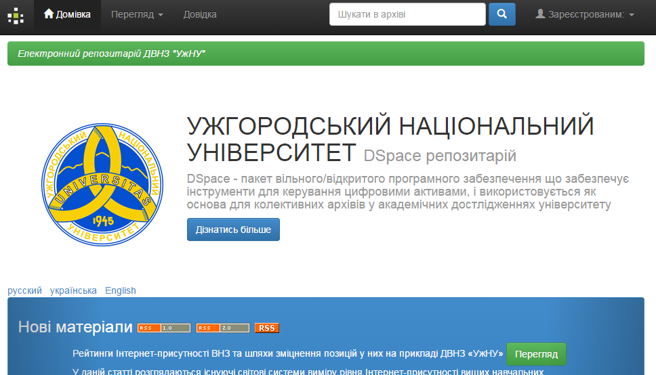The image size is (656, 375).
Task: Click the Дізнатись більше button
Action: pos(233,229)
